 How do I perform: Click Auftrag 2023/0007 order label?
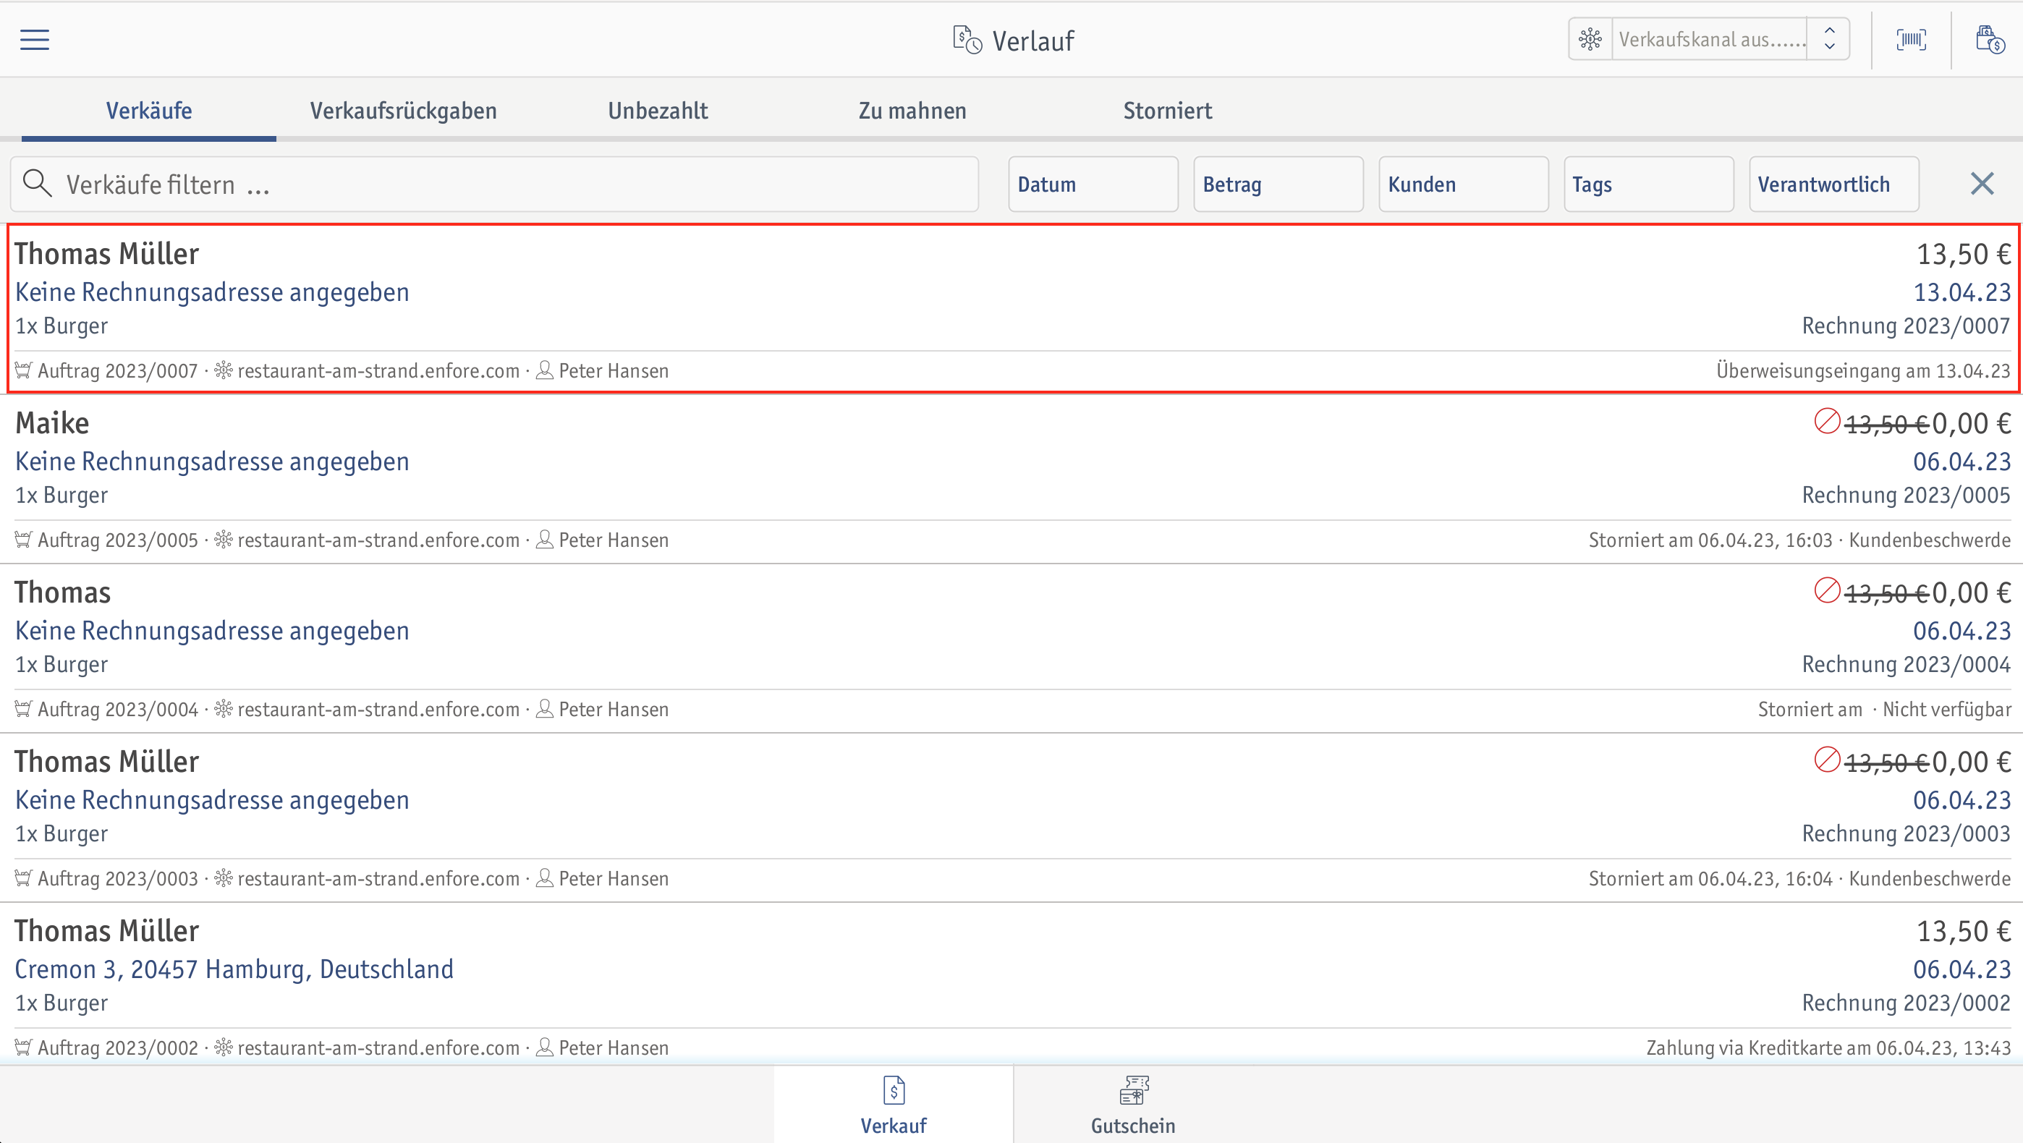[x=118, y=371]
